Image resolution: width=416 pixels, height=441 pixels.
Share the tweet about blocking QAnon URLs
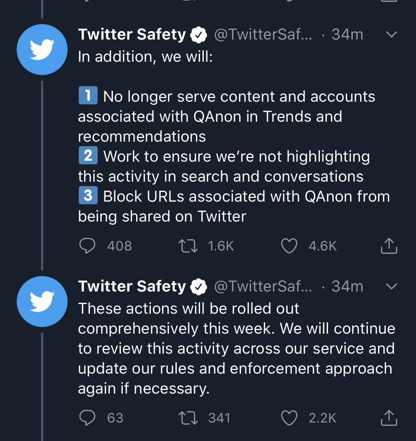(389, 246)
